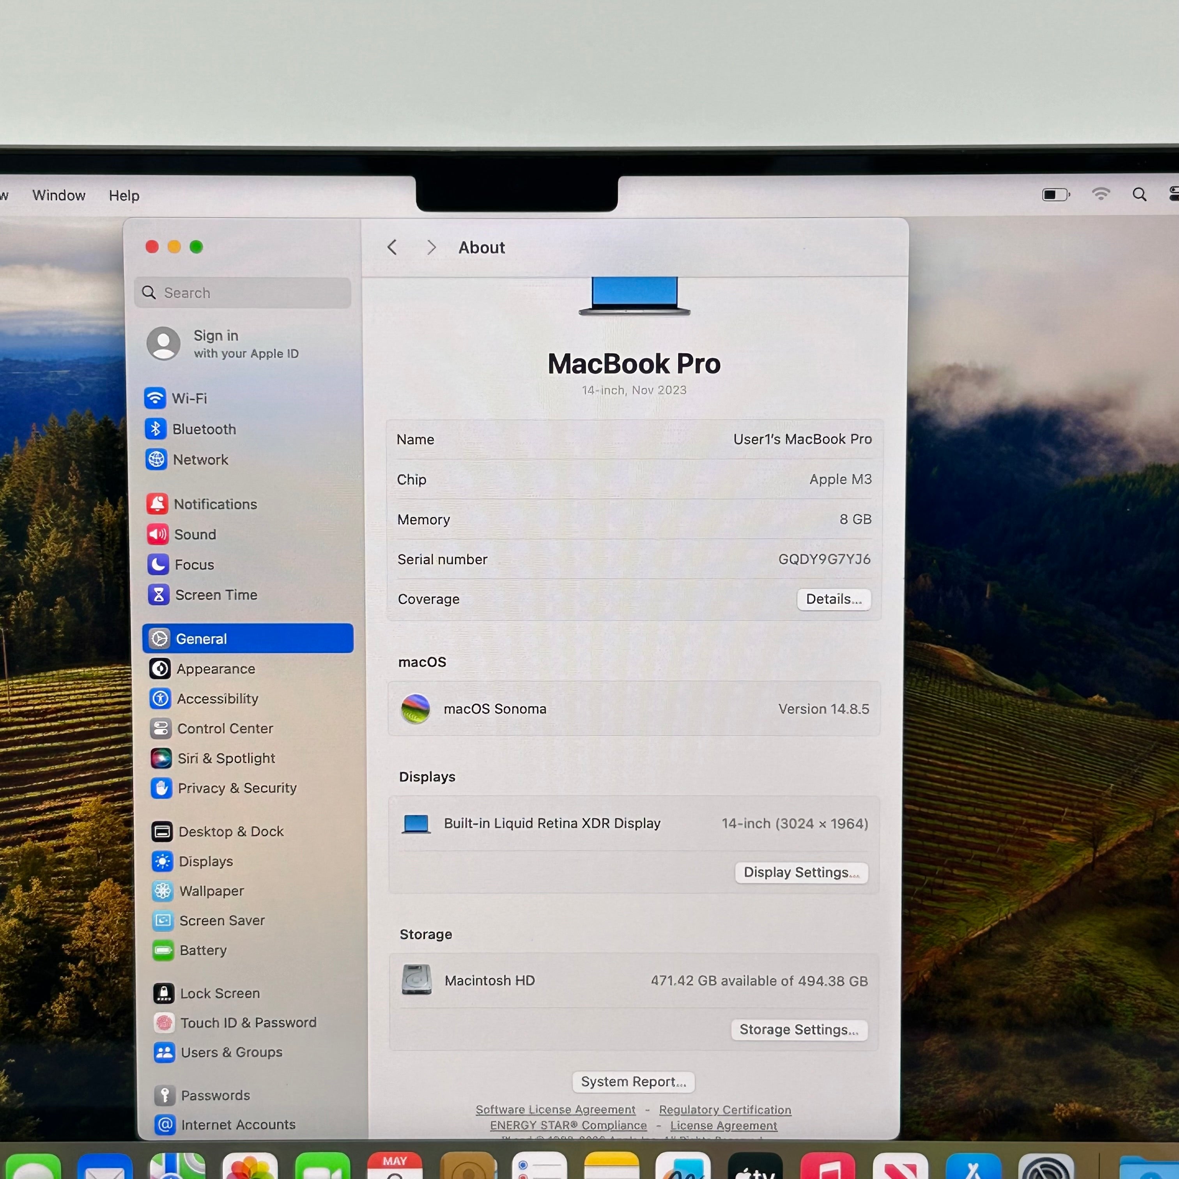This screenshot has width=1179, height=1179.
Task: Click the "macOS Sonoma" label
Action: tap(495, 708)
